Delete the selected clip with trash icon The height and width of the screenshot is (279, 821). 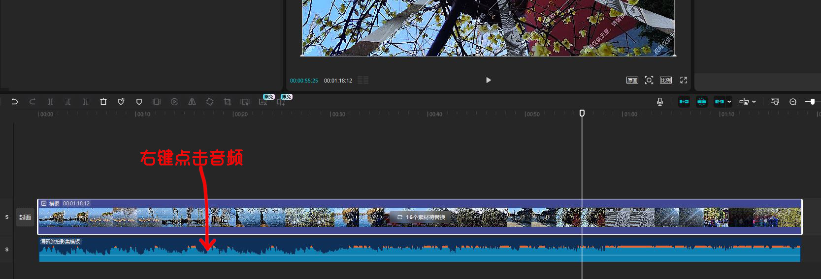tap(103, 102)
